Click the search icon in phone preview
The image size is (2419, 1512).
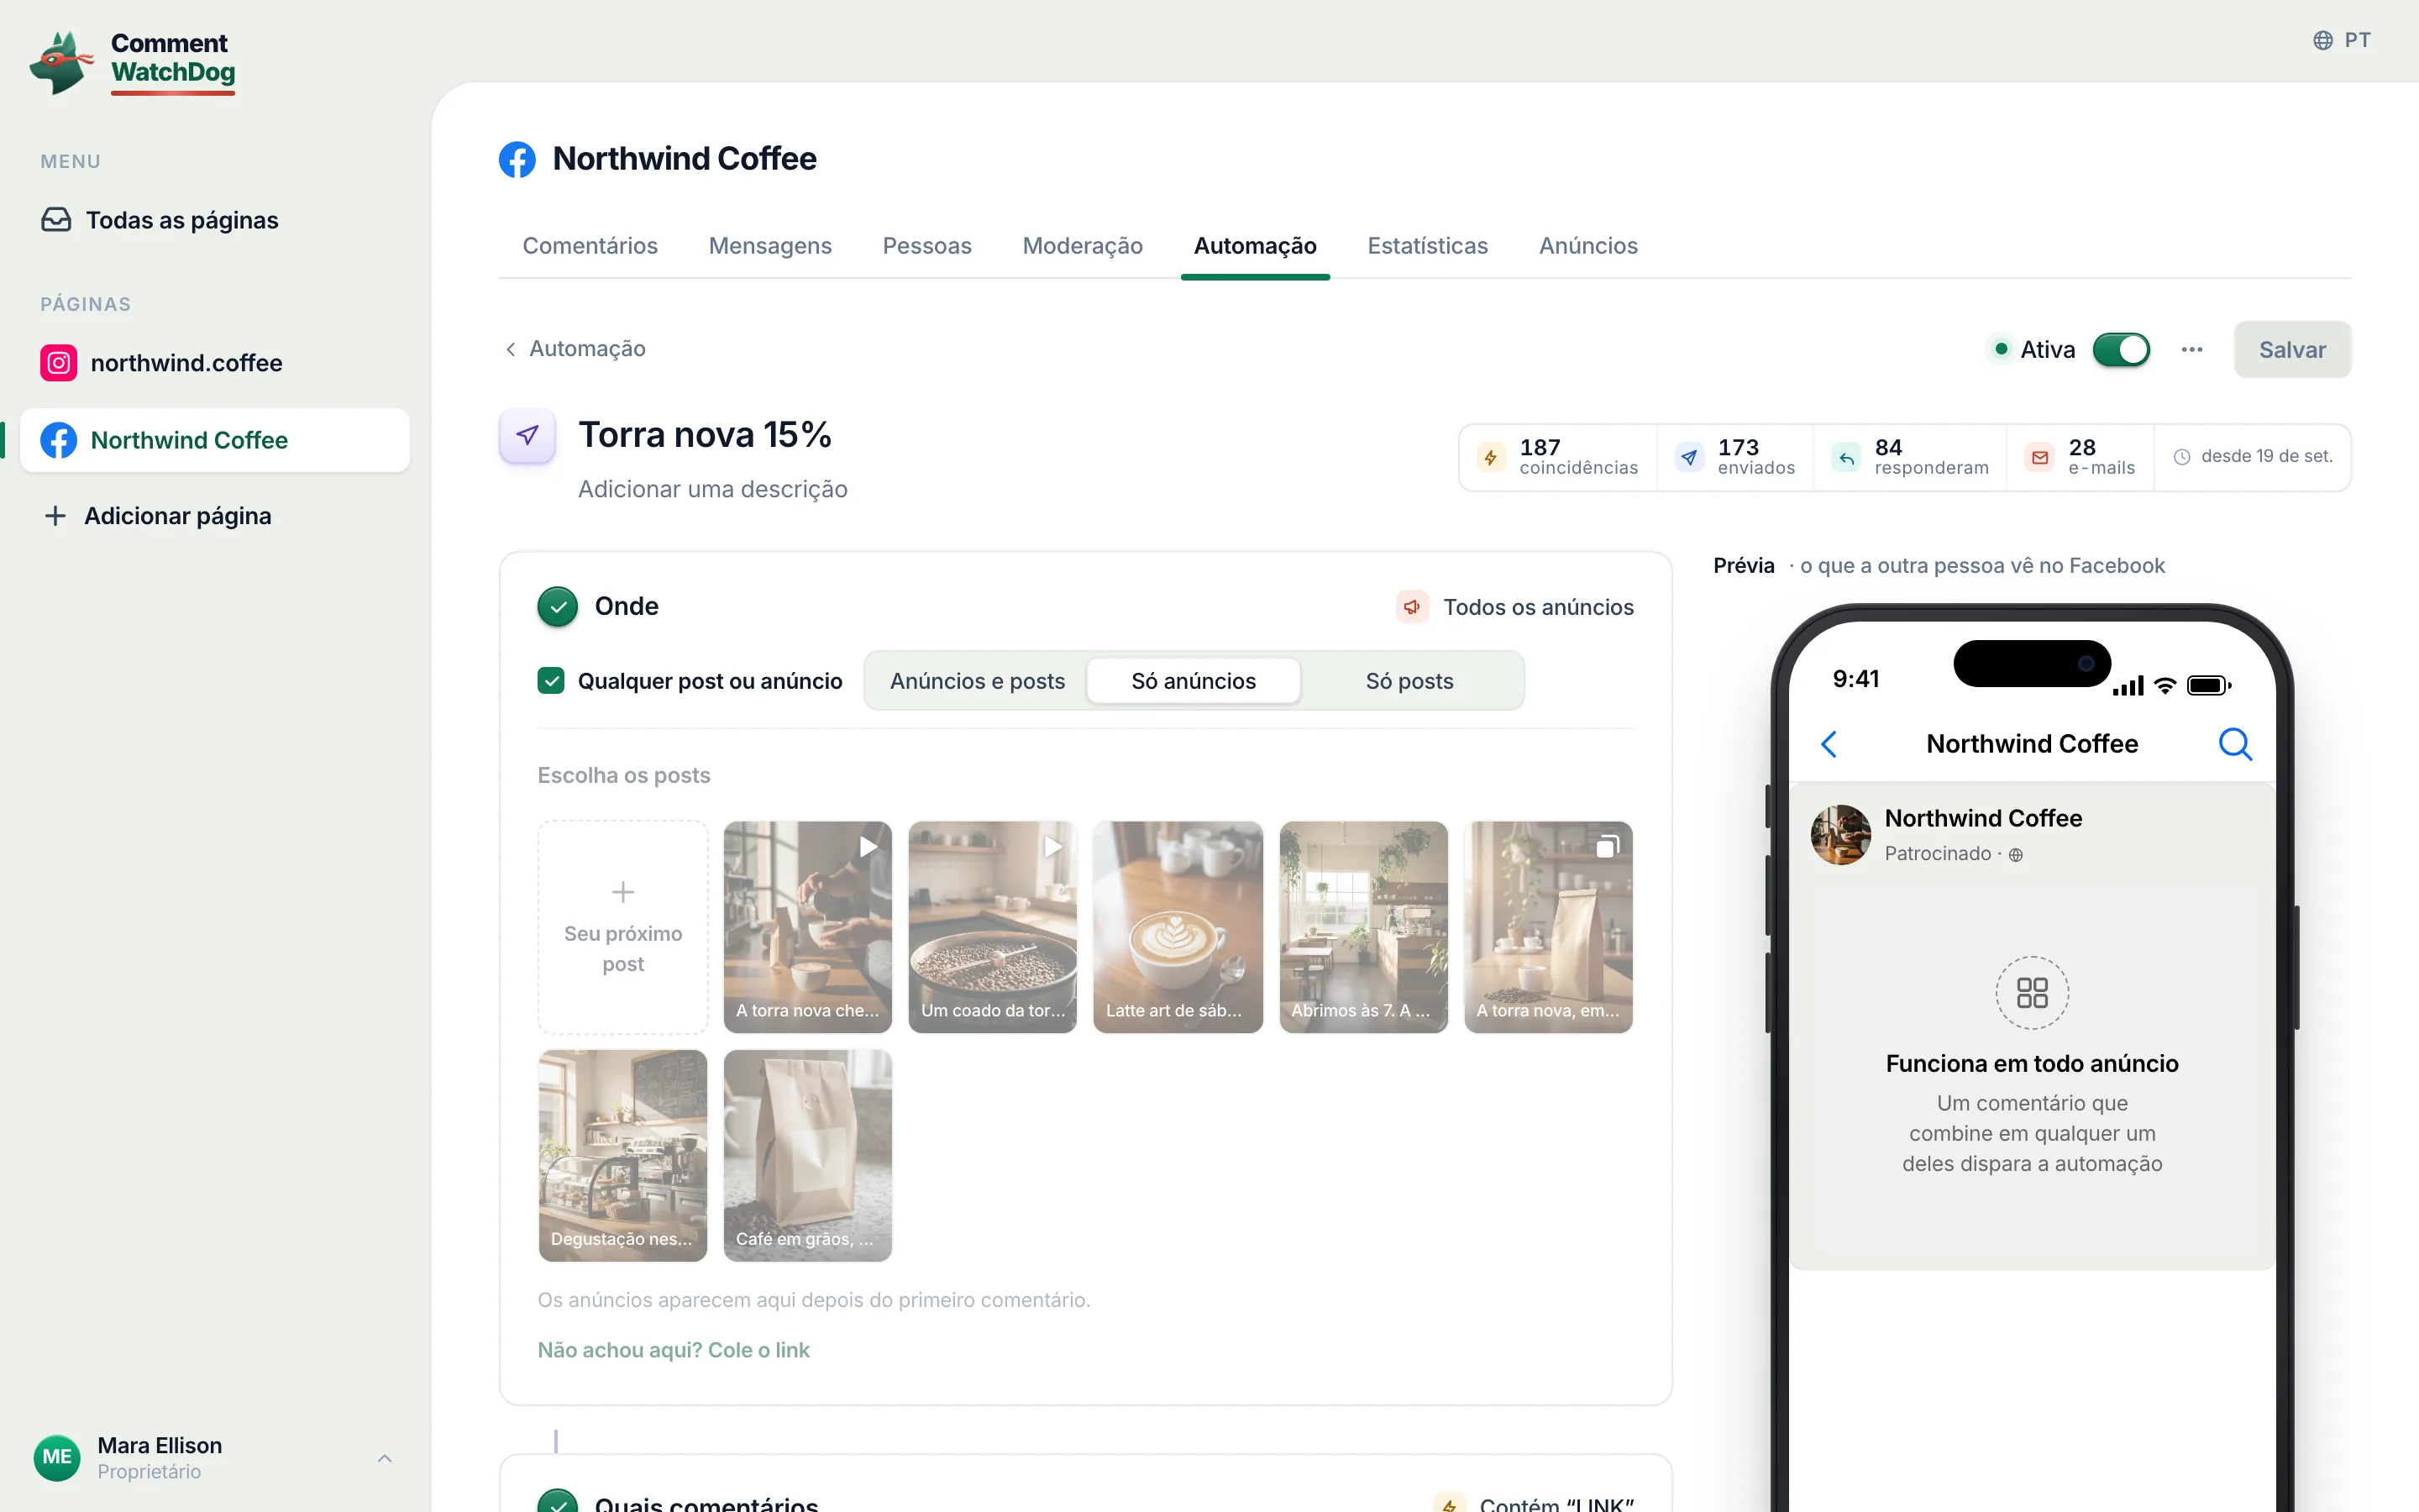[x=2235, y=744]
